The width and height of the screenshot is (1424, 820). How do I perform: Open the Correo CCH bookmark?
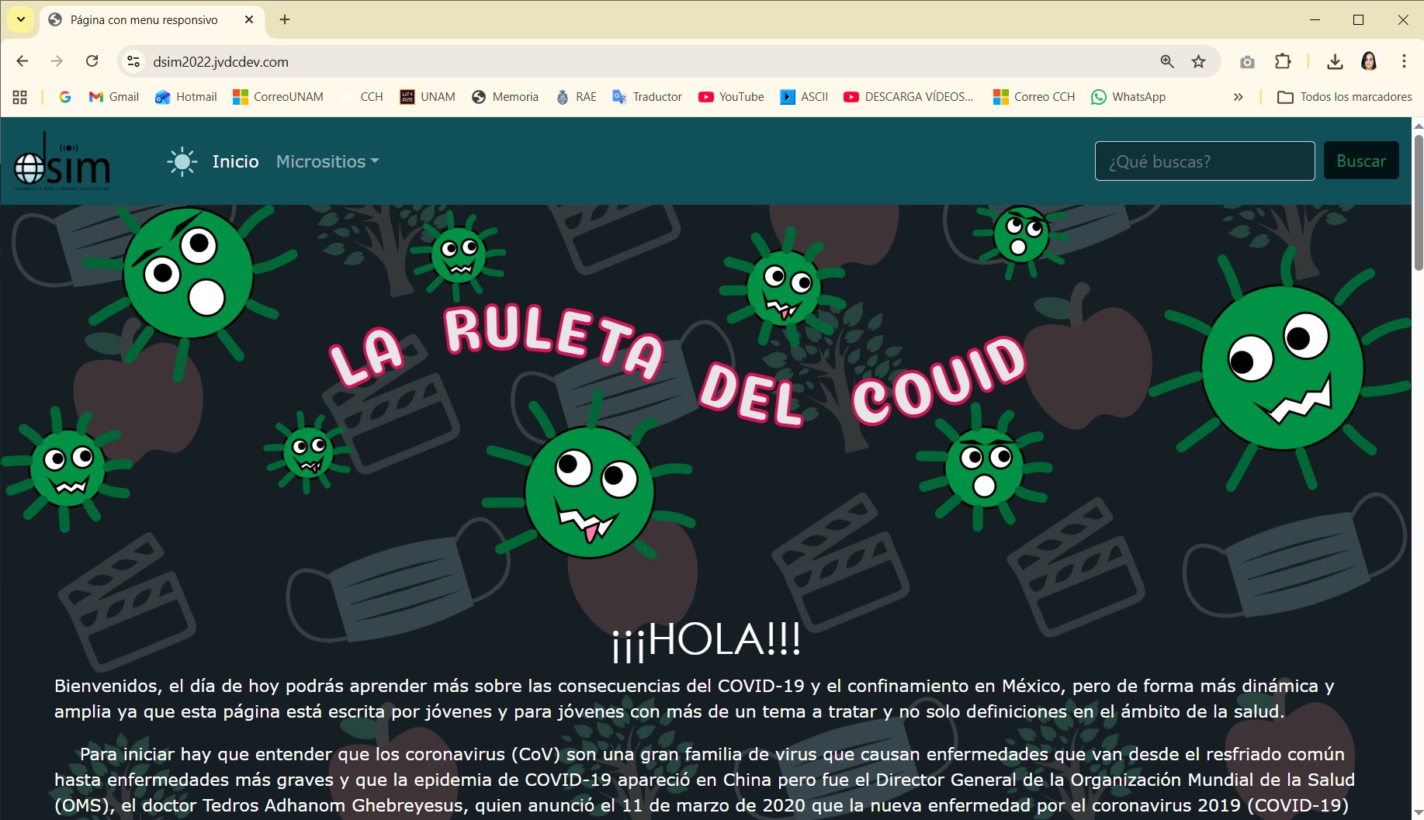(x=1034, y=97)
